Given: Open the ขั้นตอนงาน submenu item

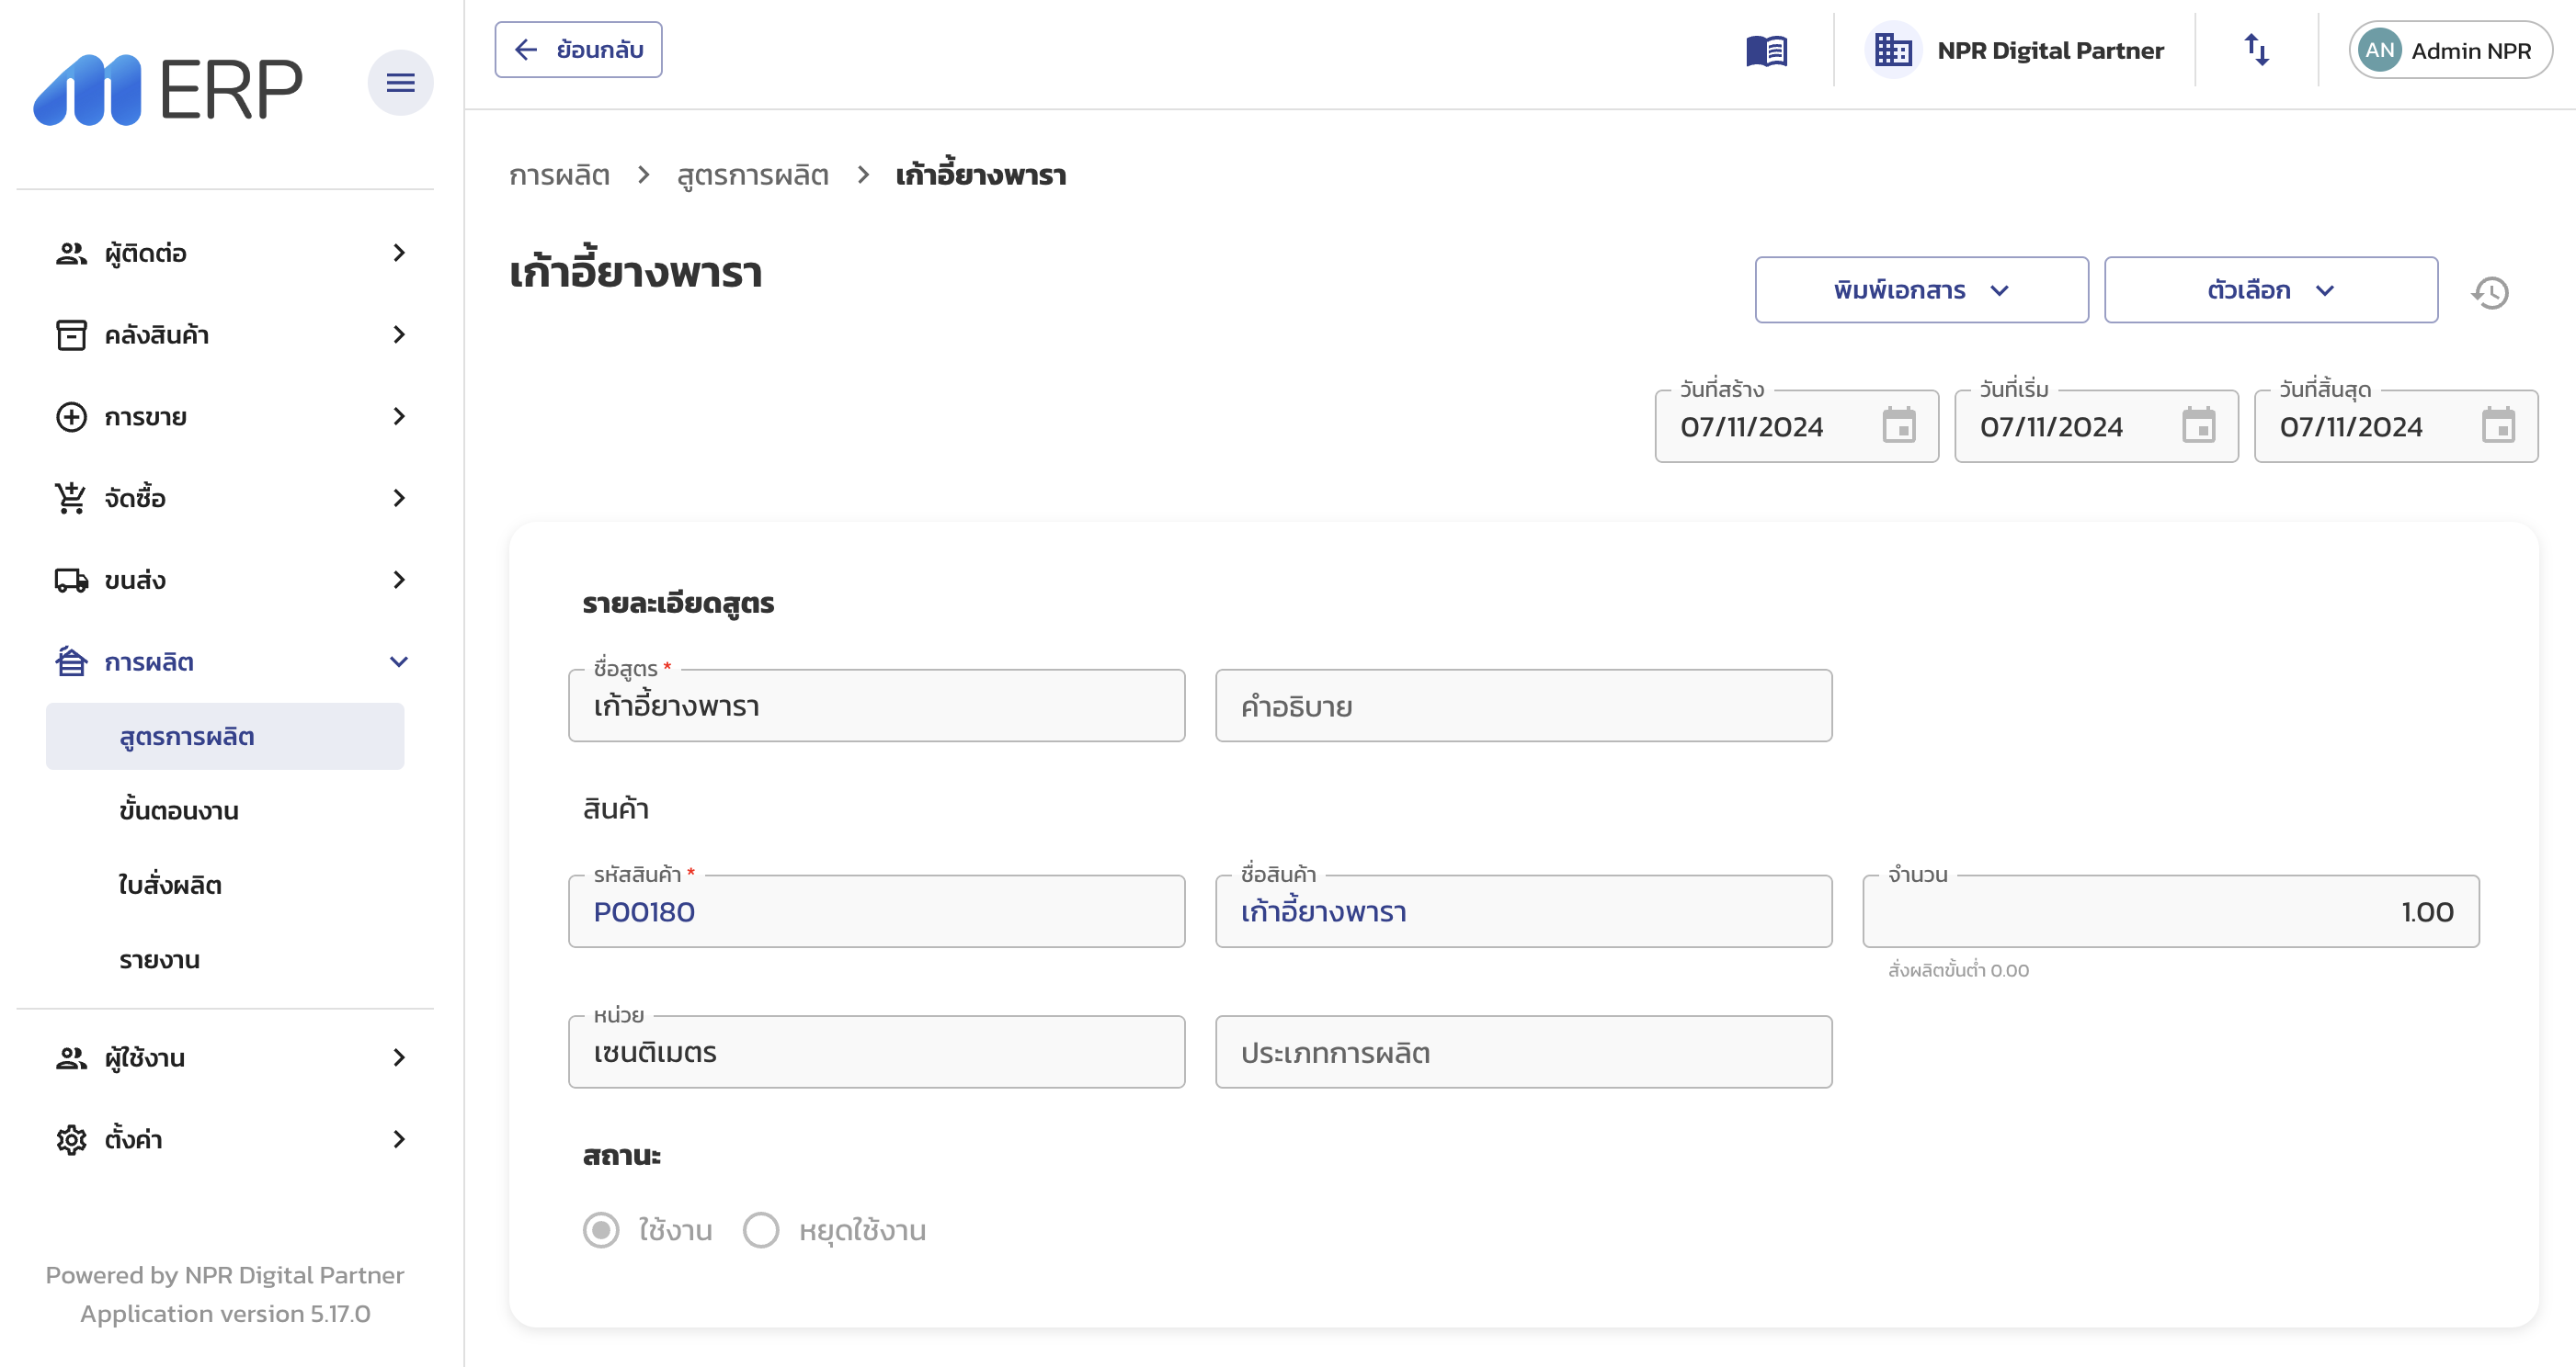Looking at the screenshot, I should tap(178, 810).
